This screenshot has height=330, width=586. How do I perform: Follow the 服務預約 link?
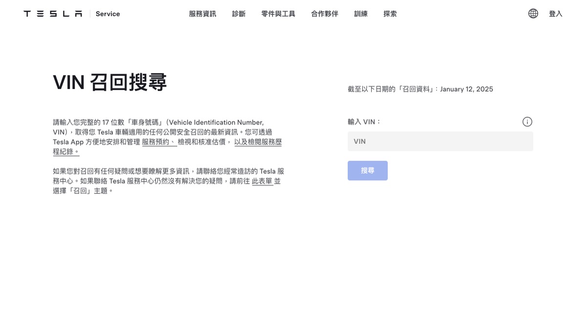tap(159, 142)
